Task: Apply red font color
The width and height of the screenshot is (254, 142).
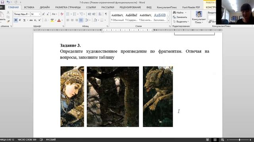Action: 59,20
